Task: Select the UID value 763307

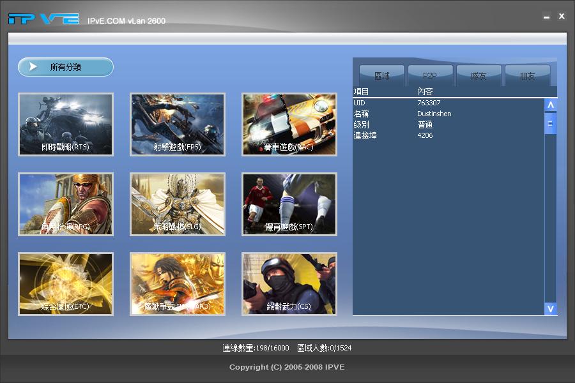Action: 429,103
